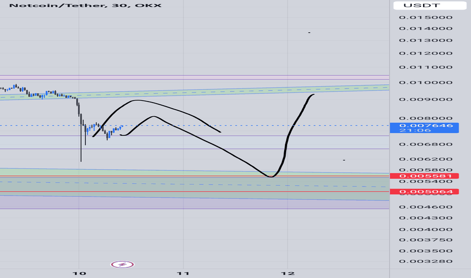Click the 0.015000 price axis label
This screenshot has width=471, height=278.
coord(426,17)
